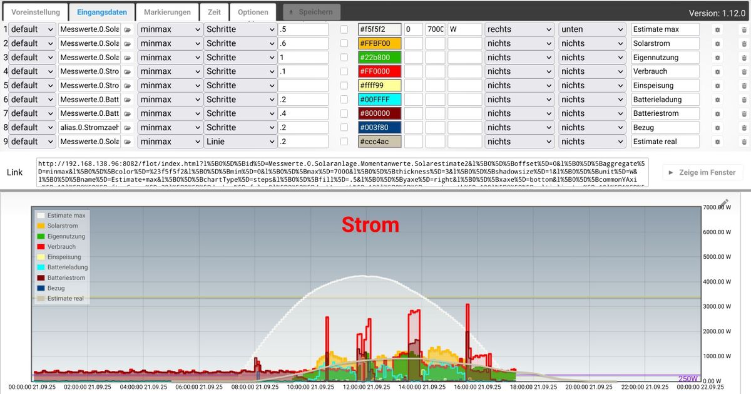The width and height of the screenshot is (751, 394).
Task: Open folder browser for alias.0.Stromzaehler row
Action: coord(128,127)
